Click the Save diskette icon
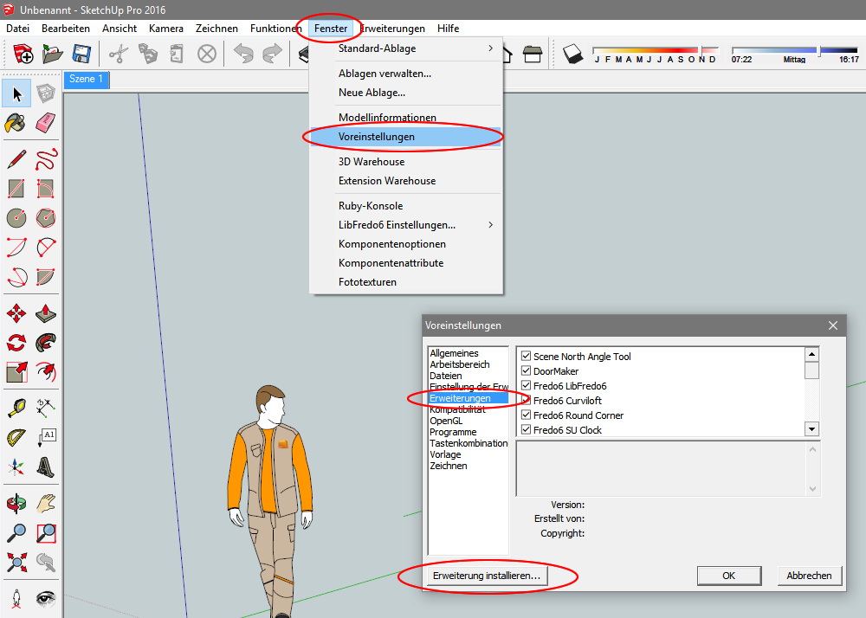Image resolution: width=866 pixels, height=618 pixels. (x=81, y=55)
